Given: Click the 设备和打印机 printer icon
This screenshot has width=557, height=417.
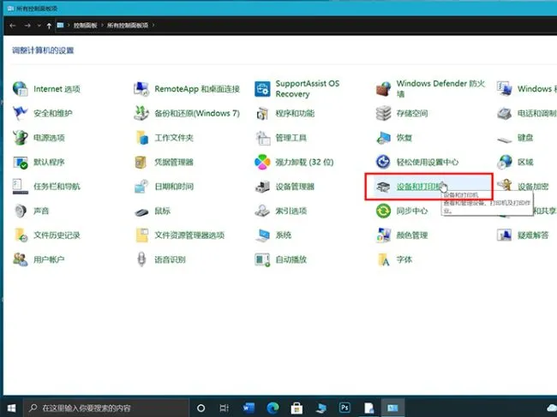Looking at the screenshot, I should pos(383,187).
